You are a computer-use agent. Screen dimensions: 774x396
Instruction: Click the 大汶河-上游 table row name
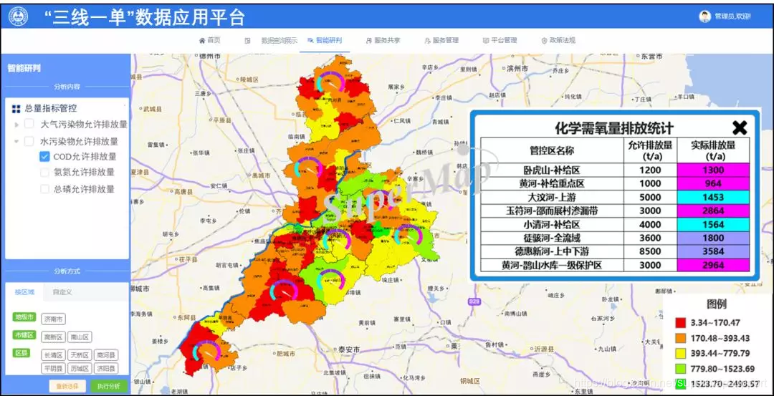tap(552, 197)
